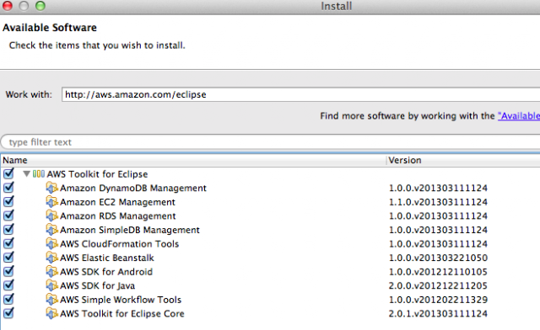Uncheck AWS SDK for Java checkbox
The width and height of the screenshot is (540, 330).
coord(8,285)
